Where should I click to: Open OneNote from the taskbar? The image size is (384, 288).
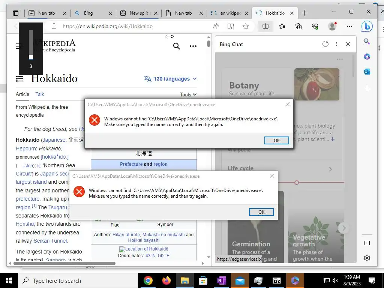pyautogui.click(x=221, y=280)
